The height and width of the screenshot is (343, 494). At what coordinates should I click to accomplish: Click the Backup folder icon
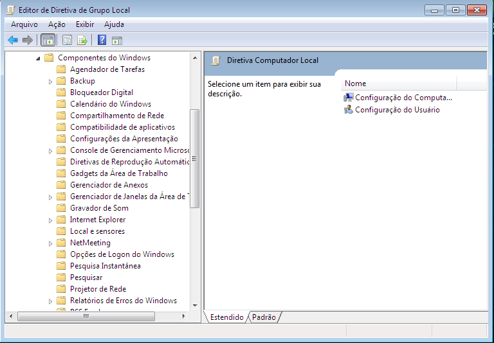(x=61, y=81)
